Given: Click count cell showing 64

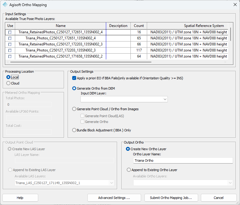Looking at the screenshot, I should (139, 56).
